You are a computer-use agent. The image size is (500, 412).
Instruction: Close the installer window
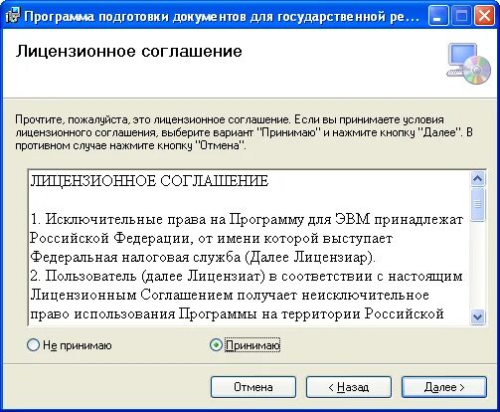(484, 16)
